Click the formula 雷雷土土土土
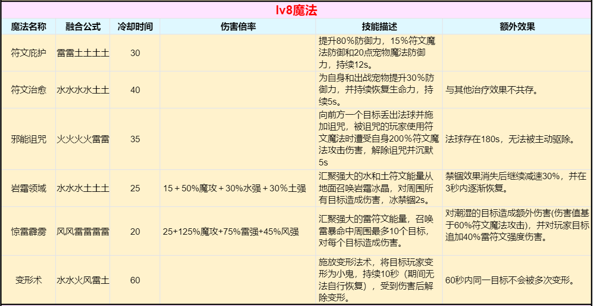The height and width of the screenshot is (306, 593). 83,53
